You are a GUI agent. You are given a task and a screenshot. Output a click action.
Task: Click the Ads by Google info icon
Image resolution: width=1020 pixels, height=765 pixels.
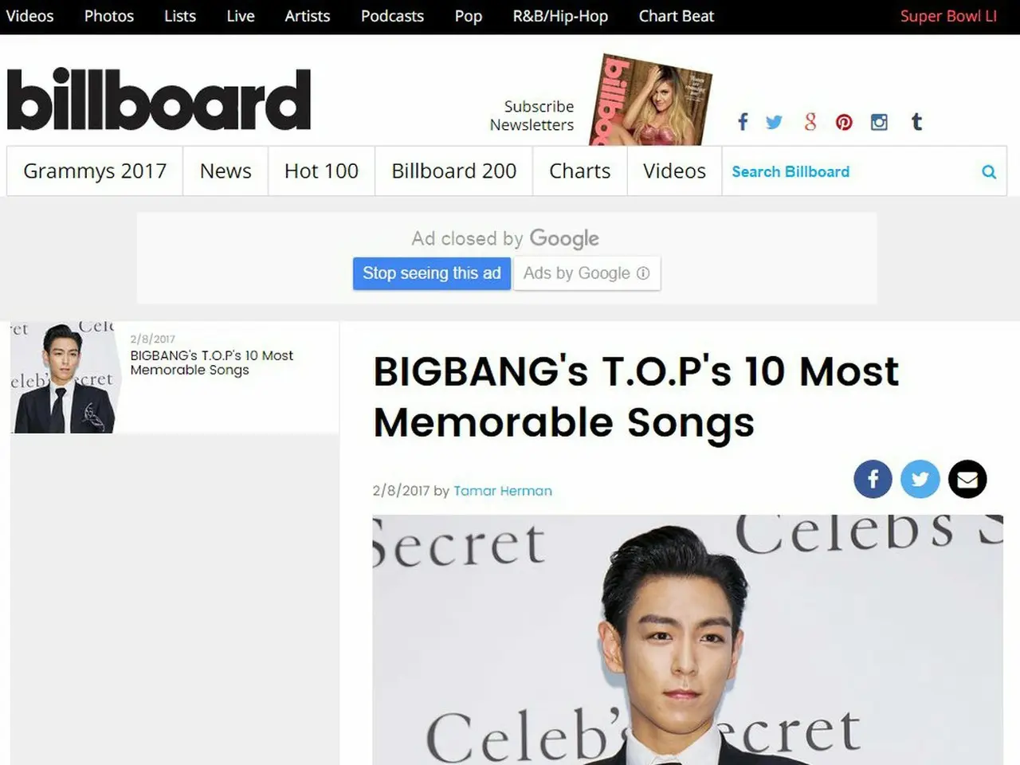click(643, 273)
